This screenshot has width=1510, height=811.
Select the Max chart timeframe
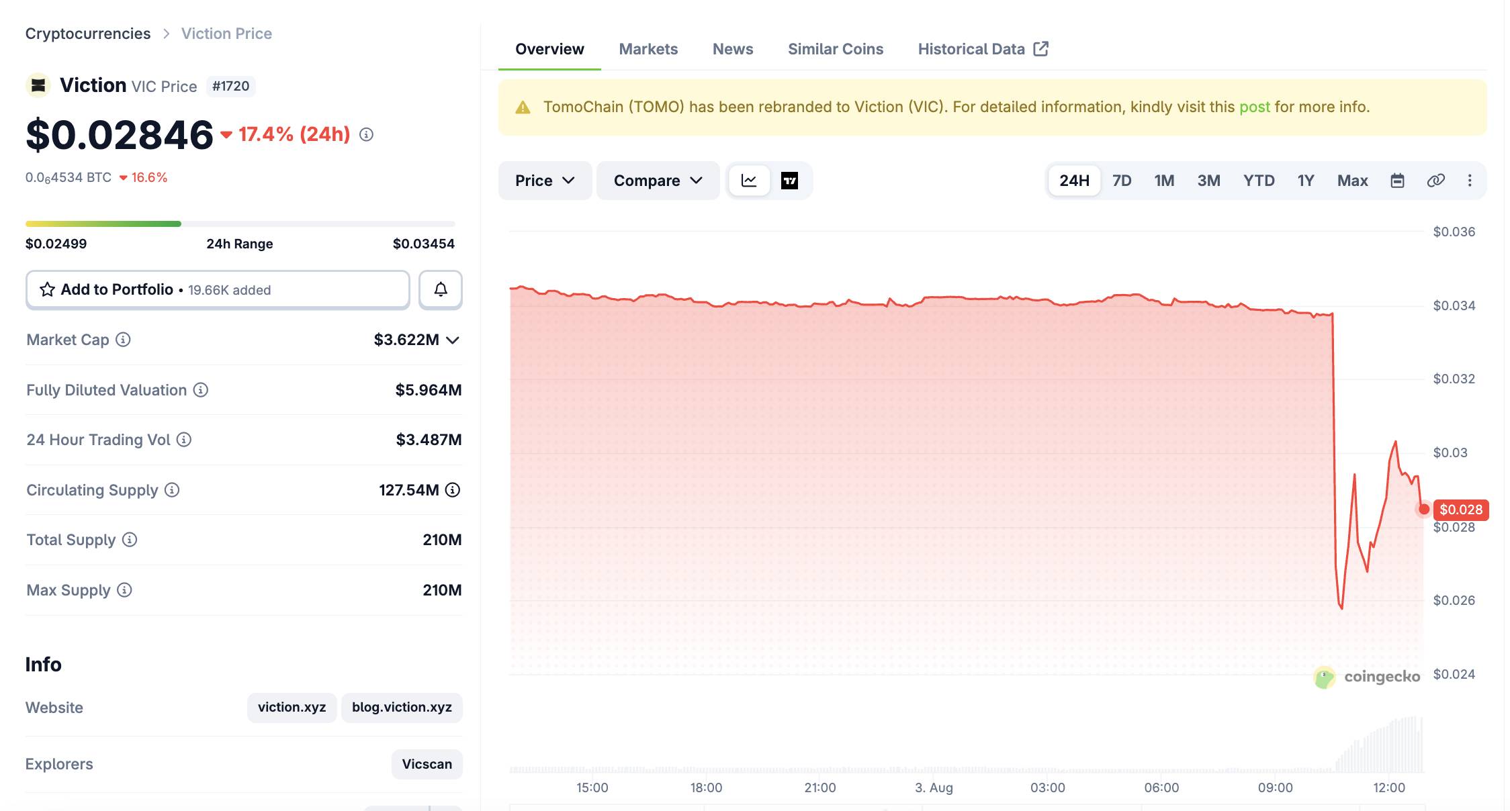[1352, 180]
